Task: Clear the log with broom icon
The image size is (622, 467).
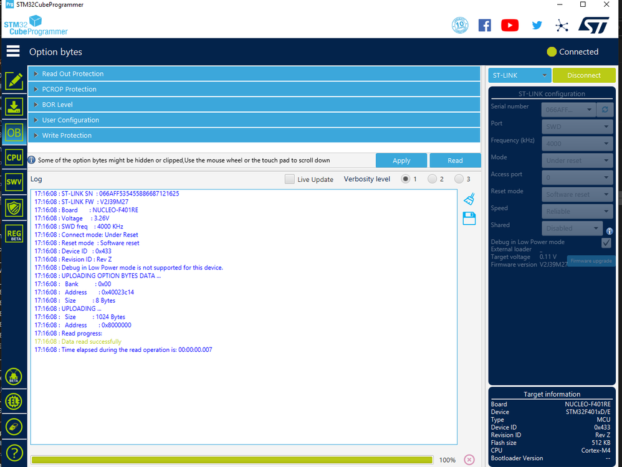Action: coord(469,199)
